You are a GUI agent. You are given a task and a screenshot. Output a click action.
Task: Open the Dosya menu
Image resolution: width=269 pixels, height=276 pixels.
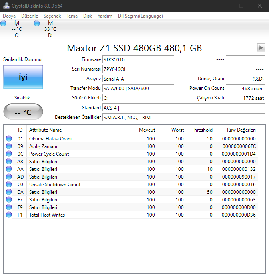pos(9,16)
